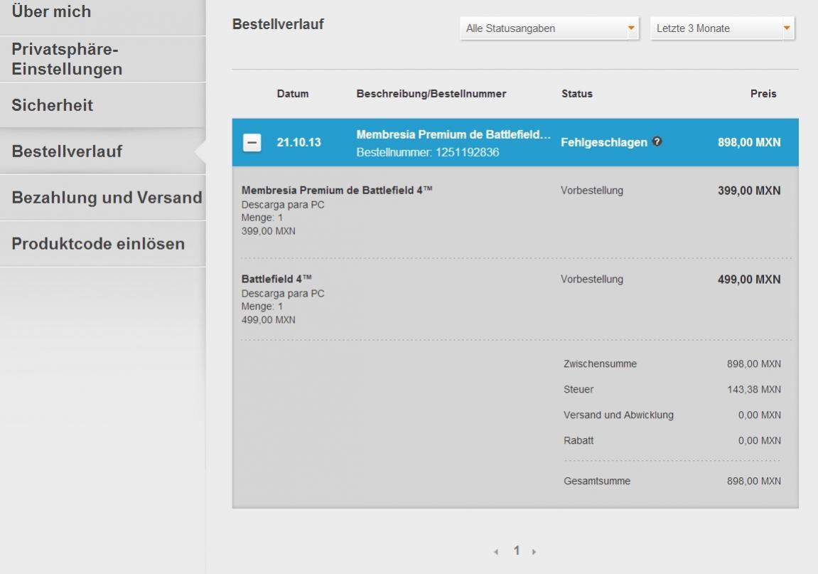This screenshot has width=818, height=574.
Task: Click the Versand und Abwicklung amount
Action: pyautogui.click(x=760, y=415)
